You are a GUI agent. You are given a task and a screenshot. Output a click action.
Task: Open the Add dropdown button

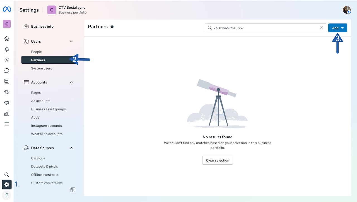[338, 28]
